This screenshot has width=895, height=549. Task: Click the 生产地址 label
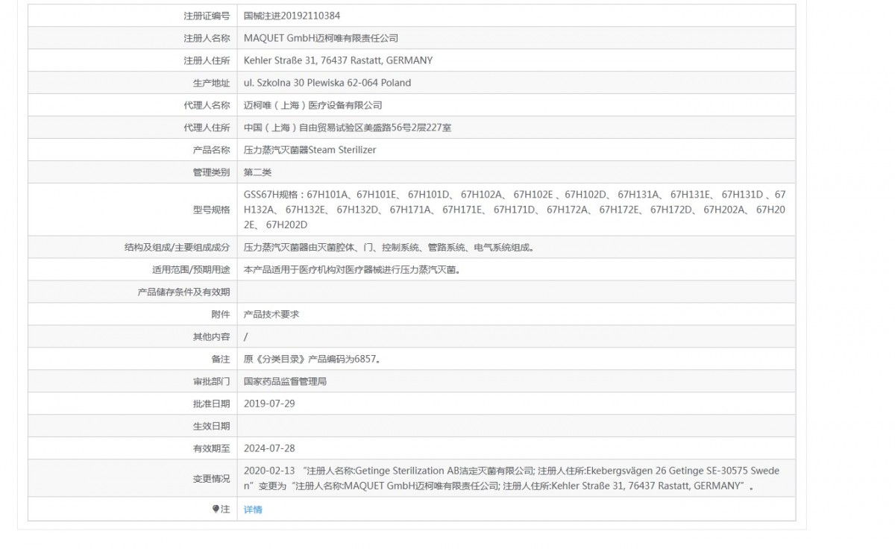point(211,83)
